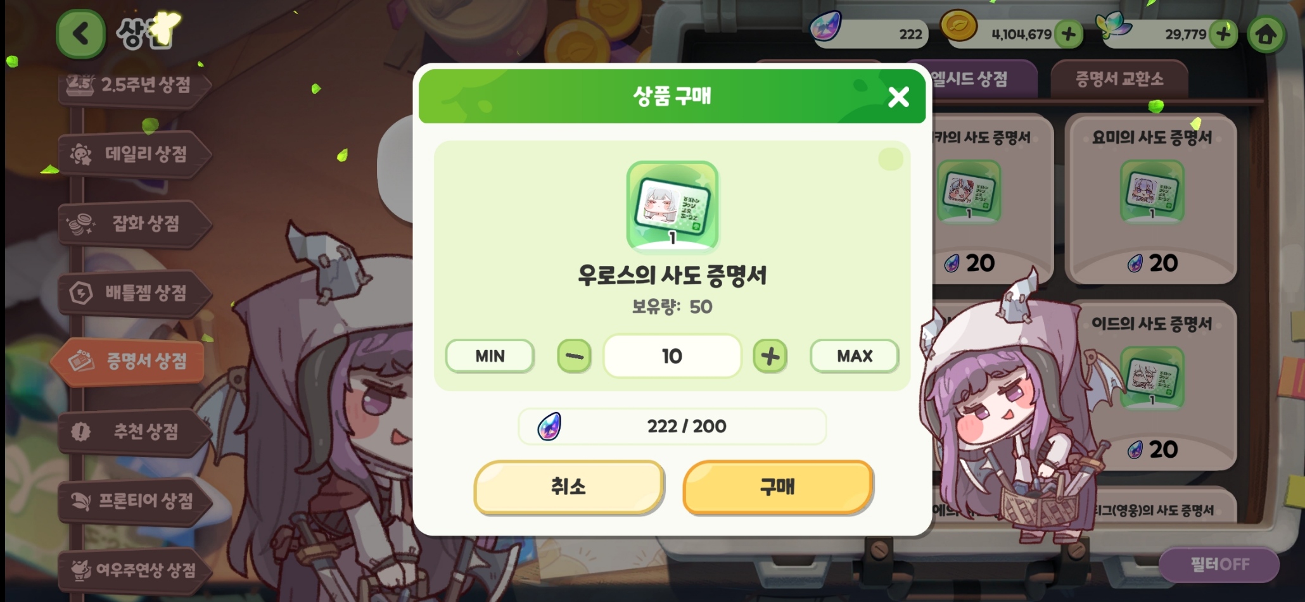Go back using the green arrow button
This screenshot has height=602, width=1305.
(80, 34)
